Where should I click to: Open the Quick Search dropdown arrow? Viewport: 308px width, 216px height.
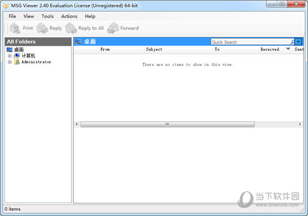point(298,42)
